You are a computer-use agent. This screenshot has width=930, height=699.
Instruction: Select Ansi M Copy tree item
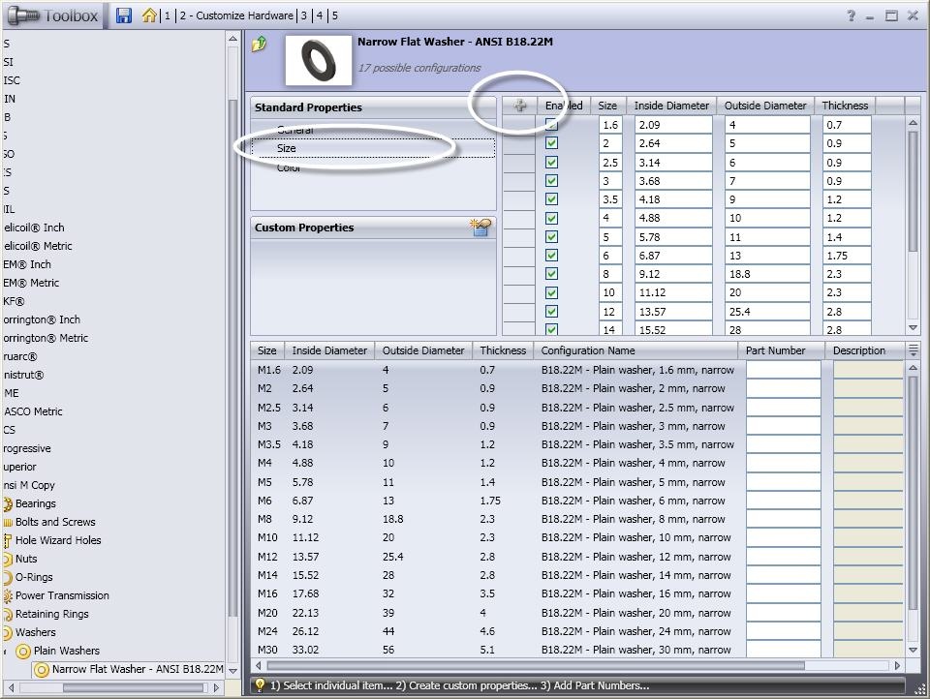point(29,486)
